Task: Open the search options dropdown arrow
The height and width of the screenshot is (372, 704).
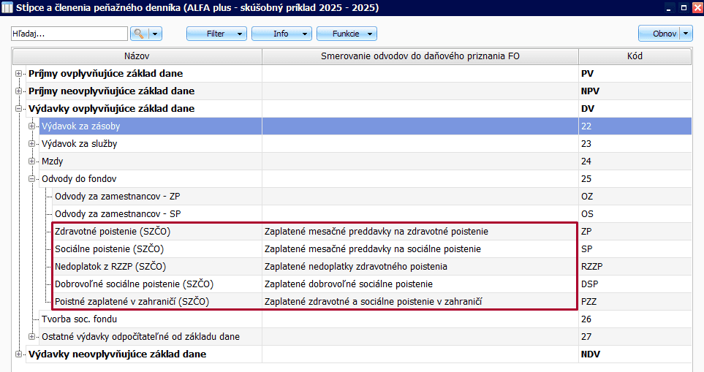Action: click(156, 34)
